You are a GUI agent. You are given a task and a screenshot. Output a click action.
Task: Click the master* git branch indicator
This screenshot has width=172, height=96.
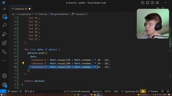[x=13, y=91]
